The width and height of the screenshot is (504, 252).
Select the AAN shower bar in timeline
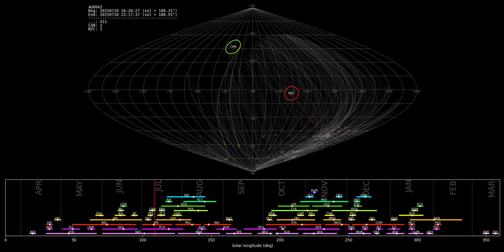coord(436,220)
